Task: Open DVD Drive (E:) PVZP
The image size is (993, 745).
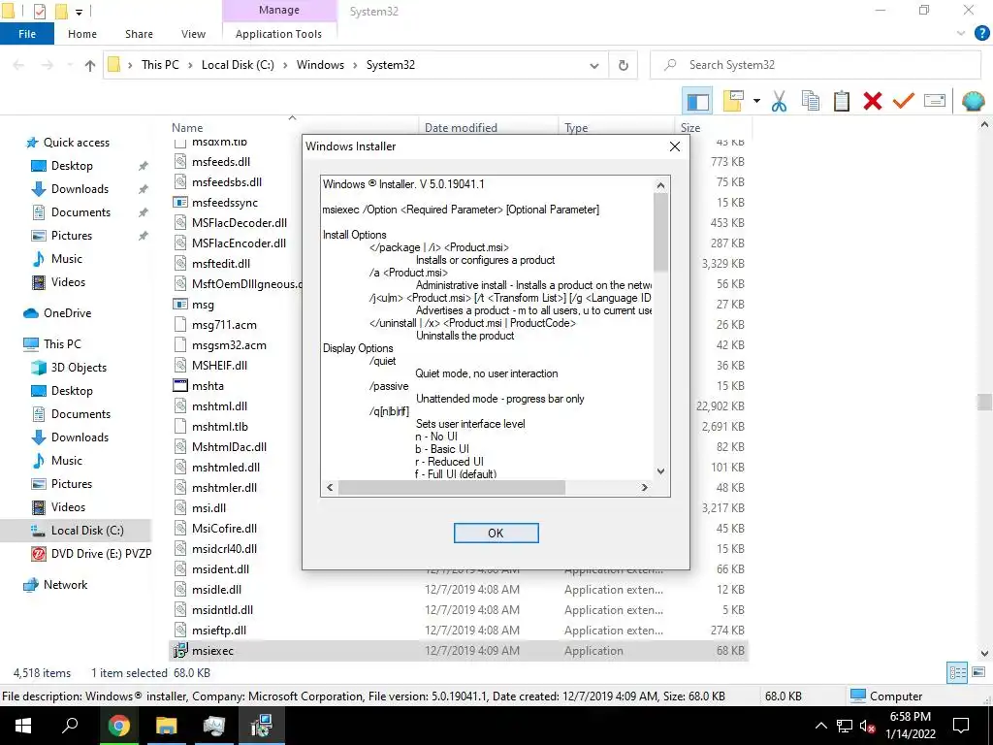Action: tap(101, 554)
